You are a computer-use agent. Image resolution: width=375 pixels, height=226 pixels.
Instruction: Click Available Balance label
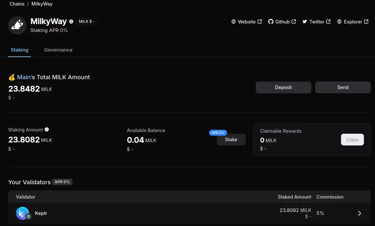point(146,130)
